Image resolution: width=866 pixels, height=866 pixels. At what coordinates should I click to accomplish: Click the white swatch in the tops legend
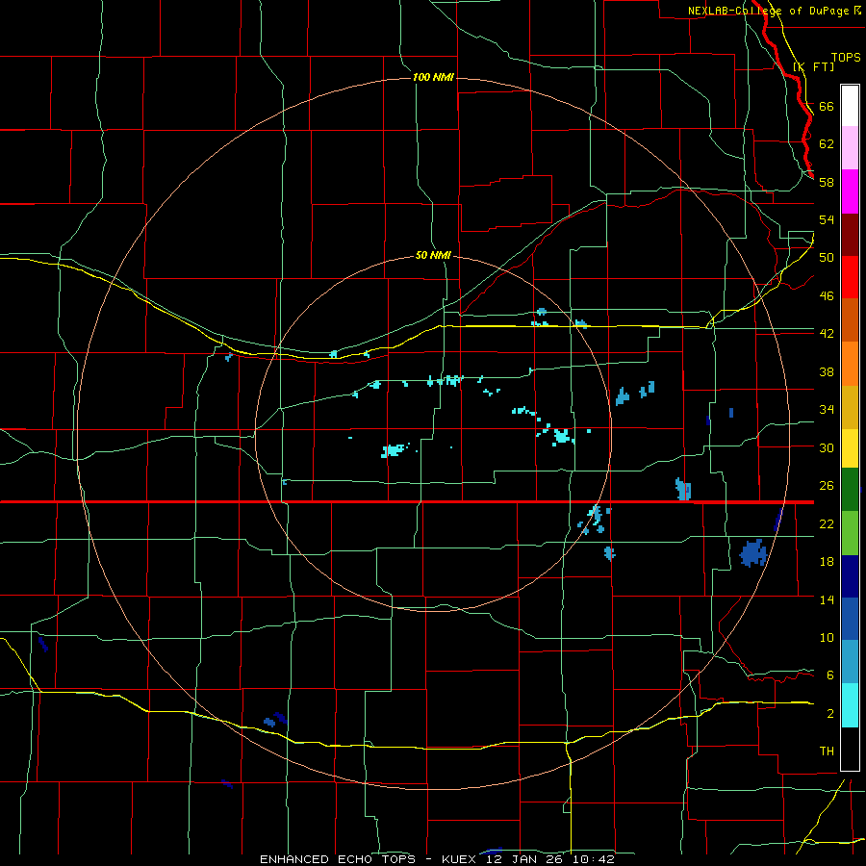coord(850,106)
